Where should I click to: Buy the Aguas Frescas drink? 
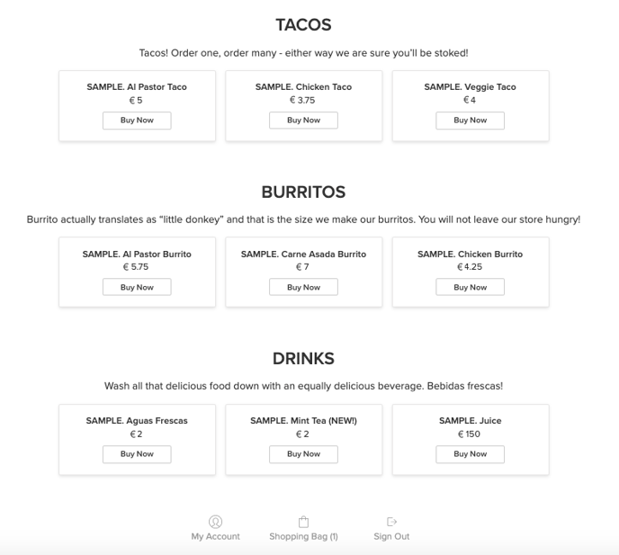click(137, 454)
